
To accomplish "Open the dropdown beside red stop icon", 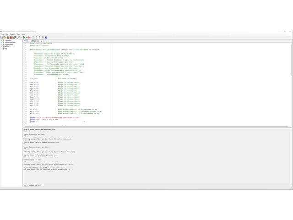I will (31, 38).
